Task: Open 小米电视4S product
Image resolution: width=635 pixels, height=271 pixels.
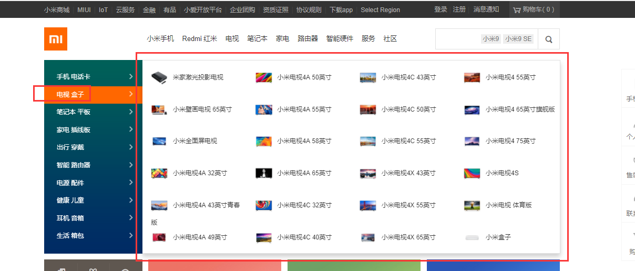Action: (x=502, y=173)
